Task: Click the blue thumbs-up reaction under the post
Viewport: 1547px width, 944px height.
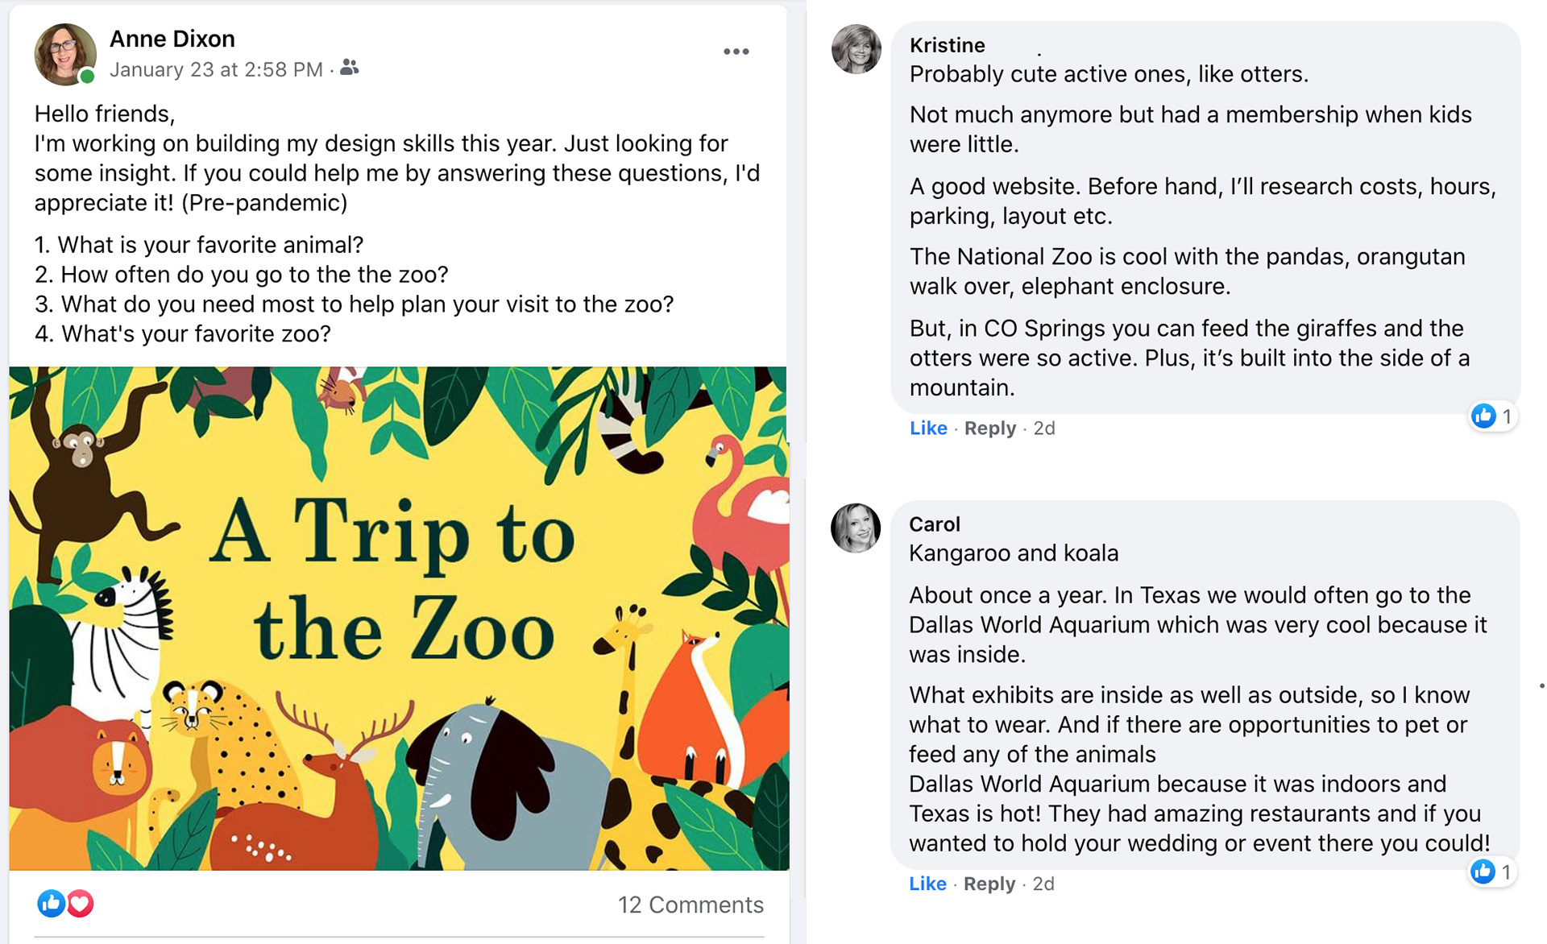Action: tap(51, 904)
